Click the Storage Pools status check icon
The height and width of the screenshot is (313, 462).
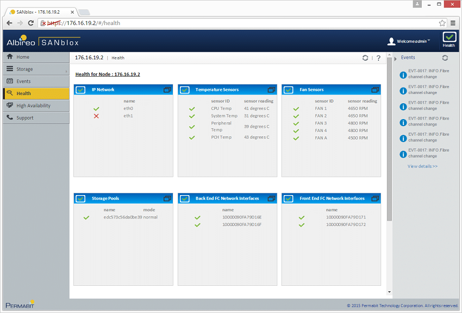(80, 199)
